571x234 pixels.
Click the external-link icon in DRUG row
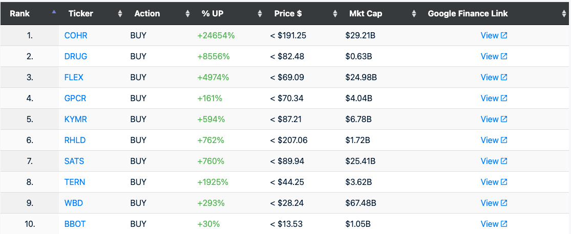tap(504, 56)
